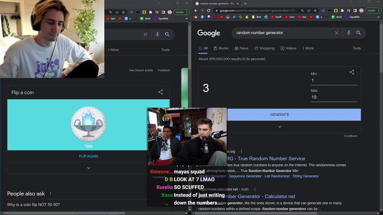Image resolution: width=383 pixels, height=215 pixels.
Task: Click Your Search activity link
Action: click(141, 70)
